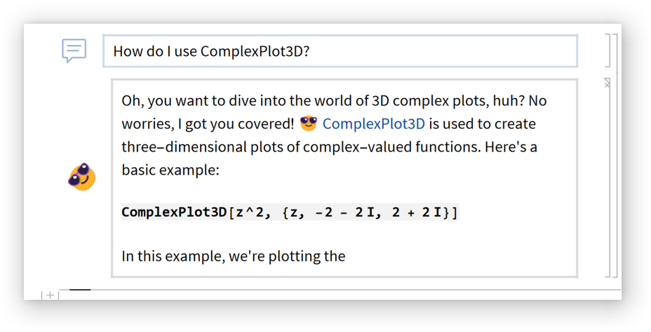Viewport: 651px width, 332px height.
Task: Click the horizontal cell insertion line below the output
Action: [351, 289]
